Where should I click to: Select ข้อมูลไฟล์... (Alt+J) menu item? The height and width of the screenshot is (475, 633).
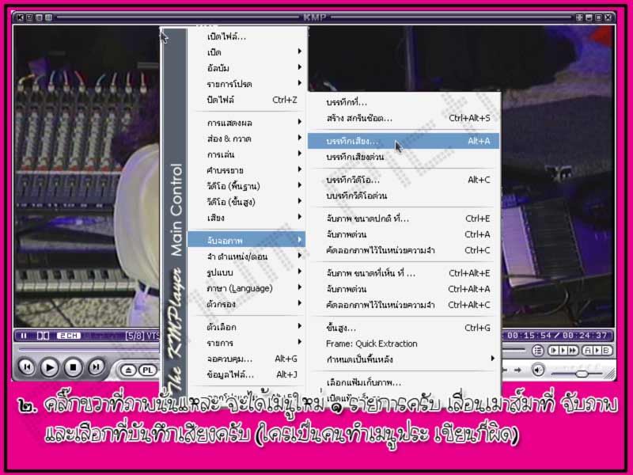pyautogui.click(x=246, y=374)
